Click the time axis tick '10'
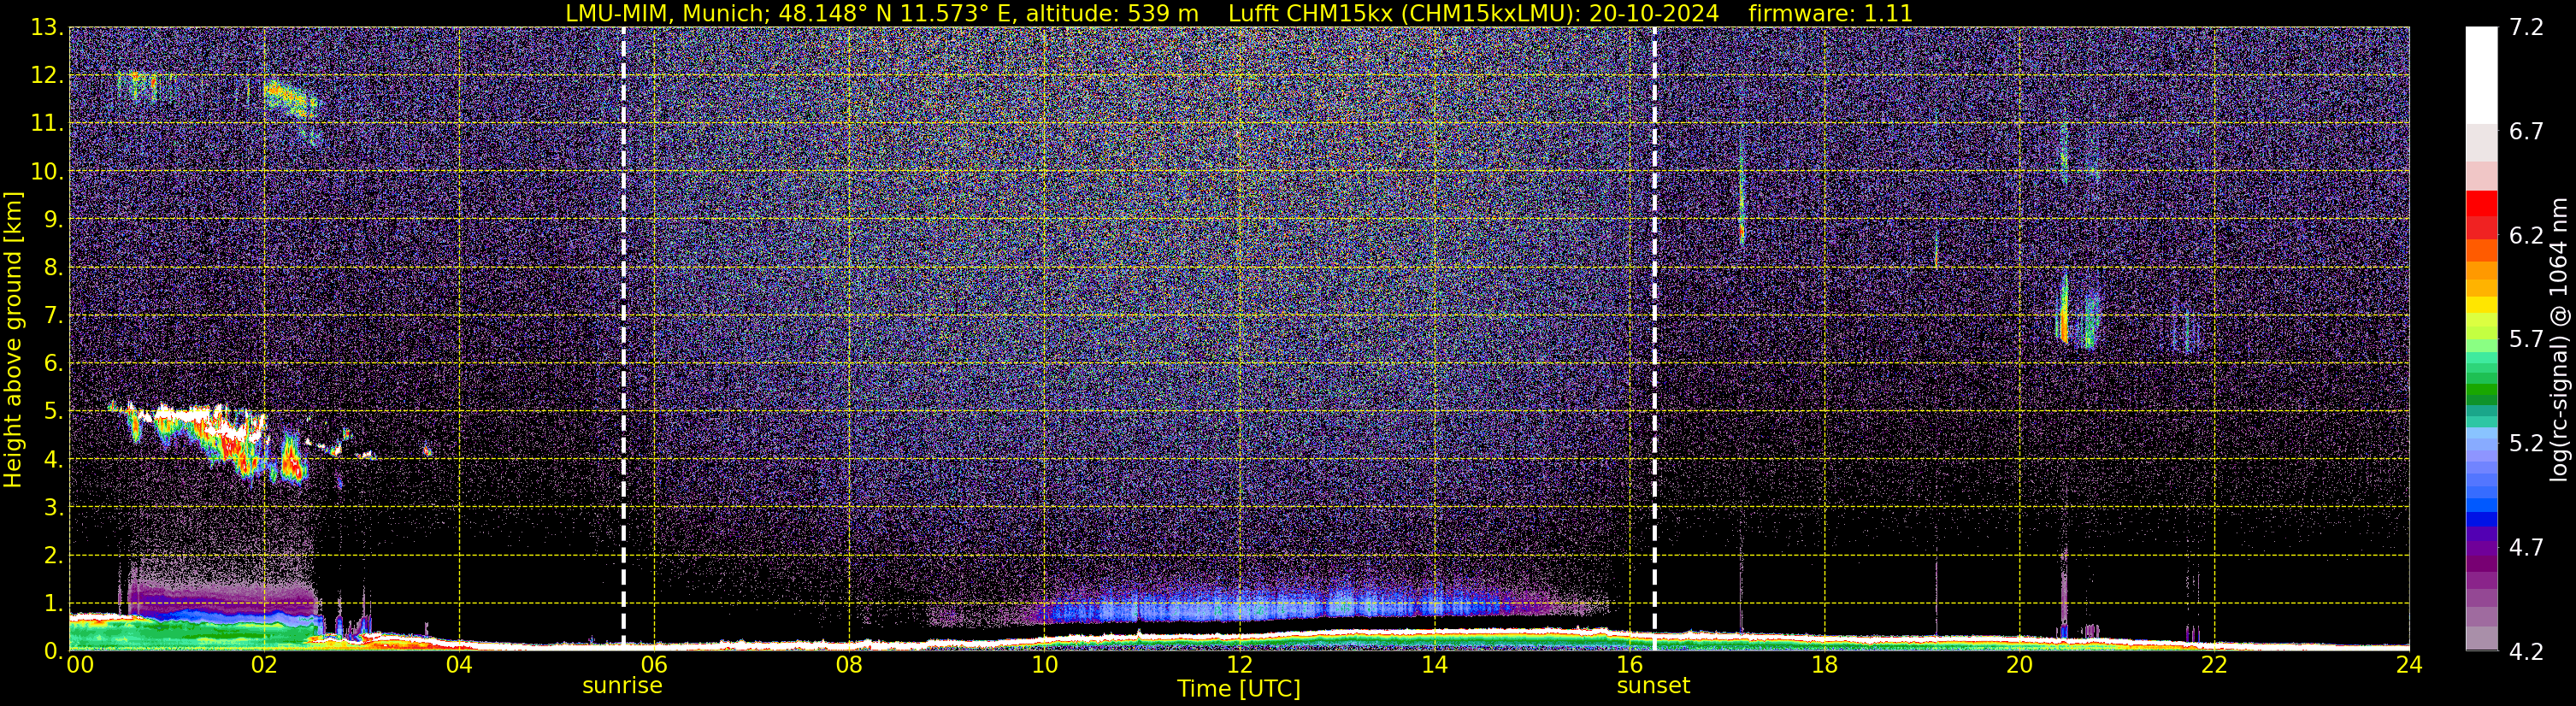The image size is (2576, 706). (1044, 664)
